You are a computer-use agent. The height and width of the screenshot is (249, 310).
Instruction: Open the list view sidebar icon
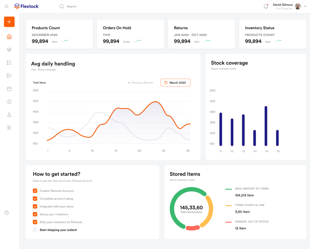coord(9,62)
